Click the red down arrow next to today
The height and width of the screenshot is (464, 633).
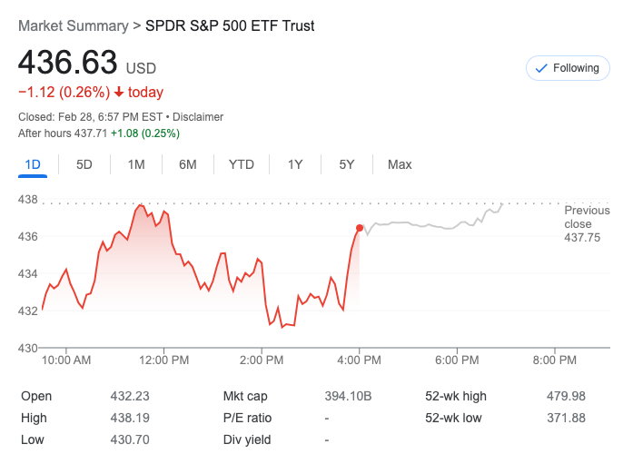[x=119, y=93]
